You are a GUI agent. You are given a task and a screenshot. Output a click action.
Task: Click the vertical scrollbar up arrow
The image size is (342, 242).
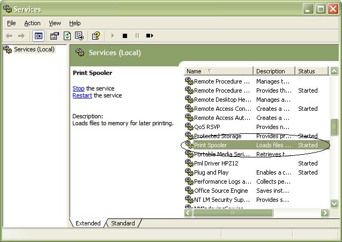[x=334, y=71]
